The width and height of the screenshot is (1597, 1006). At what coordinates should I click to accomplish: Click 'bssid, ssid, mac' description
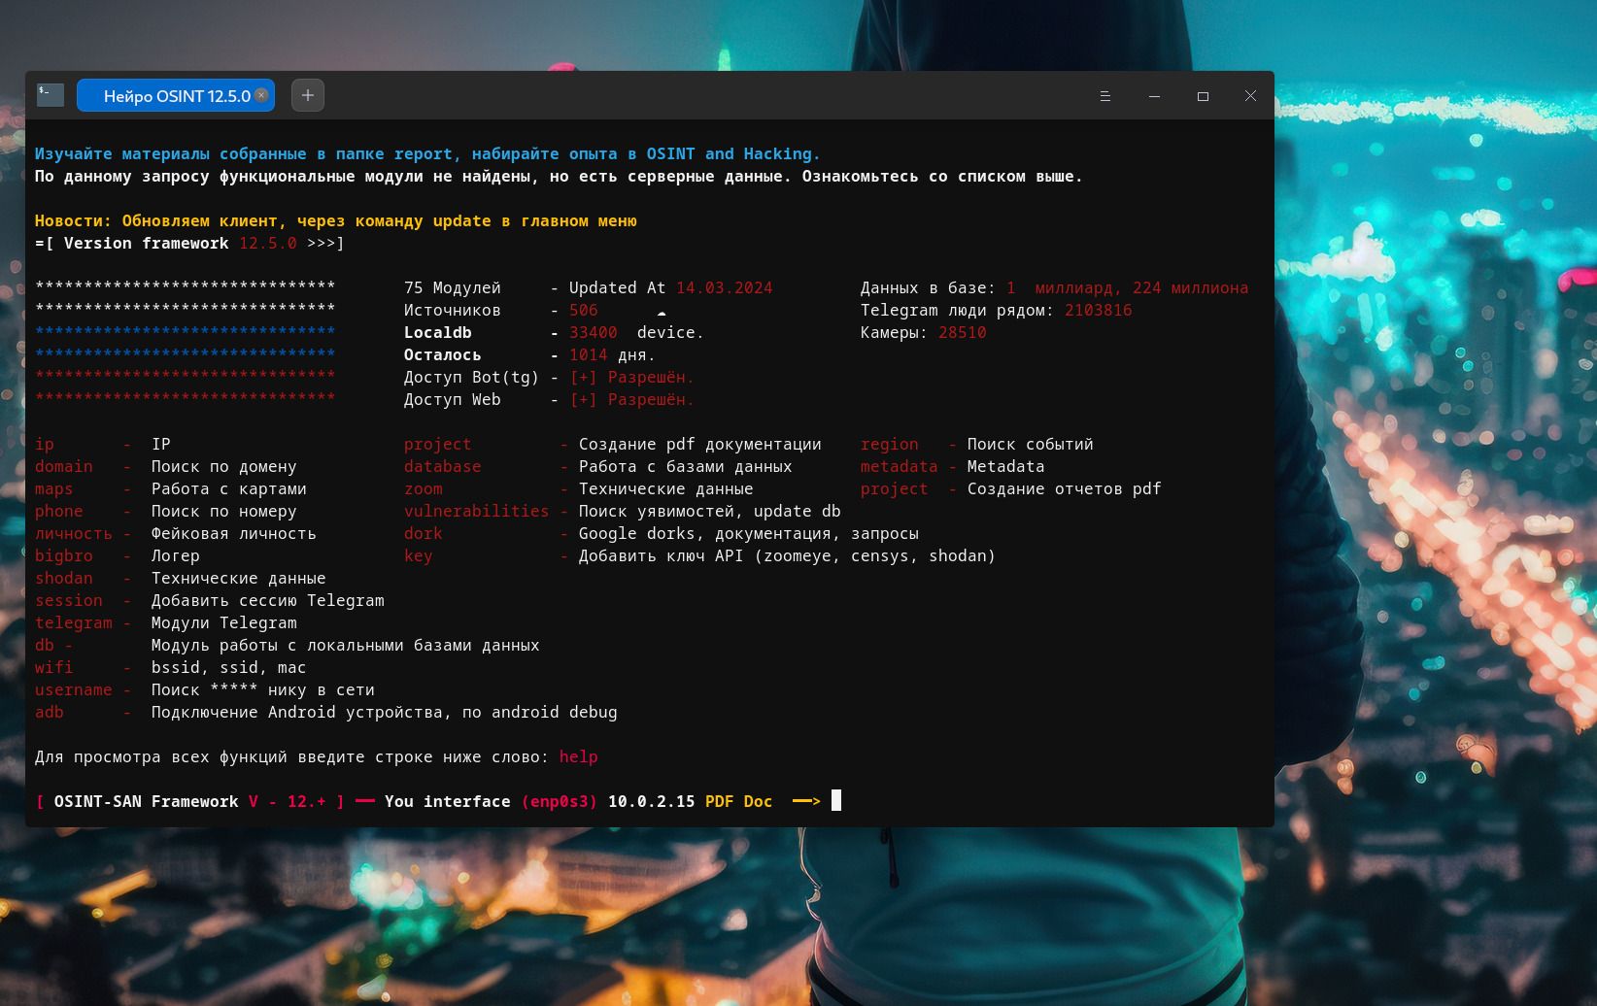click(x=229, y=667)
